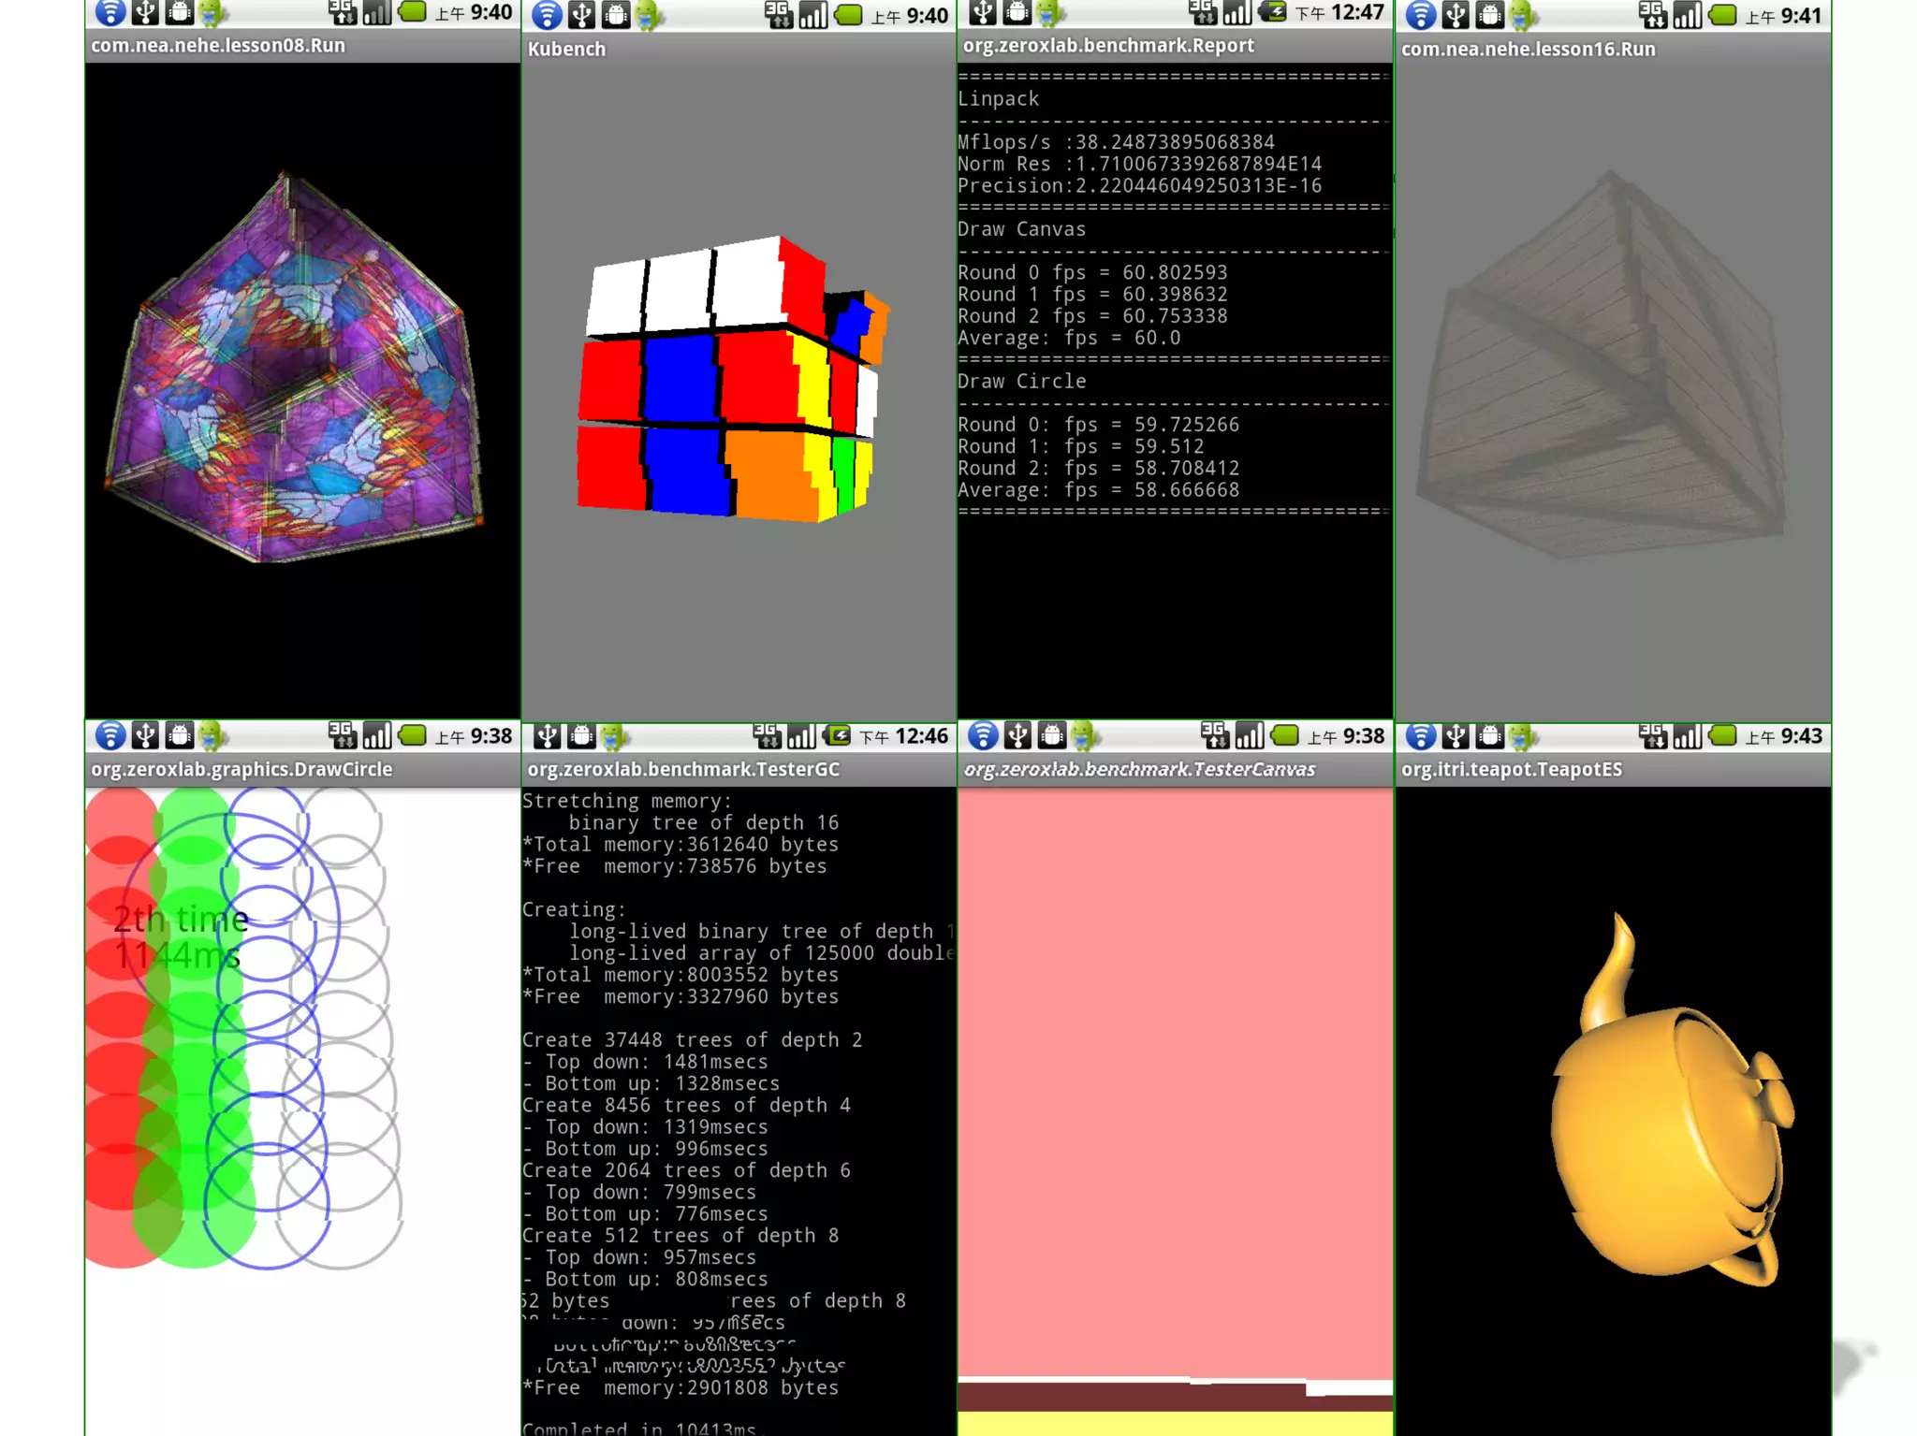Tap USB icon on Kubench status bar
The width and height of the screenshot is (1917, 1436).
click(581, 14)
